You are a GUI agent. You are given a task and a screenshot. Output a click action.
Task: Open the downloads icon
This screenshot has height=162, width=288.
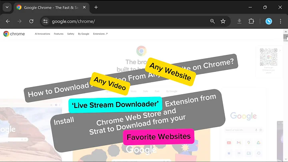coord(239,21)
